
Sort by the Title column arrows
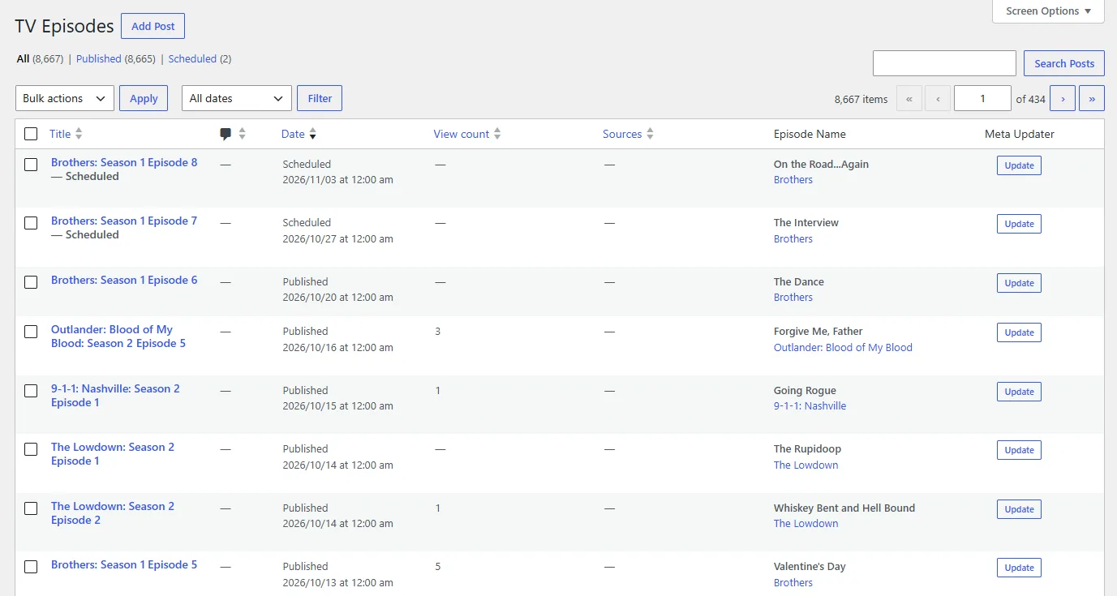pyautogui.click(x=79, y=135)
